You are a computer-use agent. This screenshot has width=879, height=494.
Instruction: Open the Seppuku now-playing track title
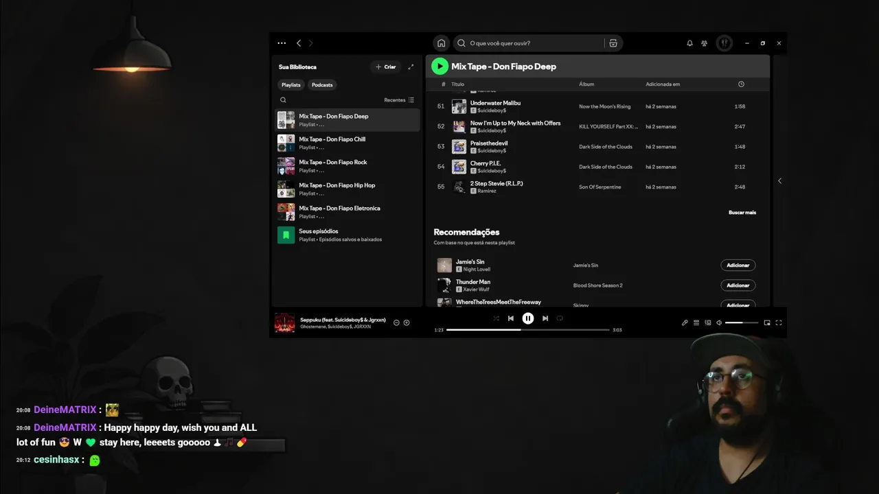343,320
